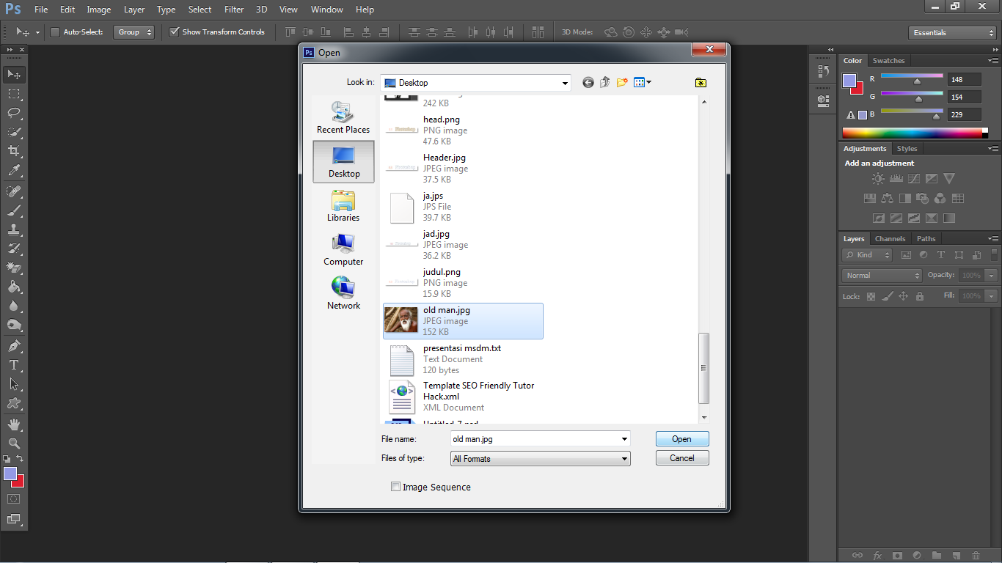The image size is (1002, 563).
Task: Select the Crop tool
Action: [x=14, y=151]
